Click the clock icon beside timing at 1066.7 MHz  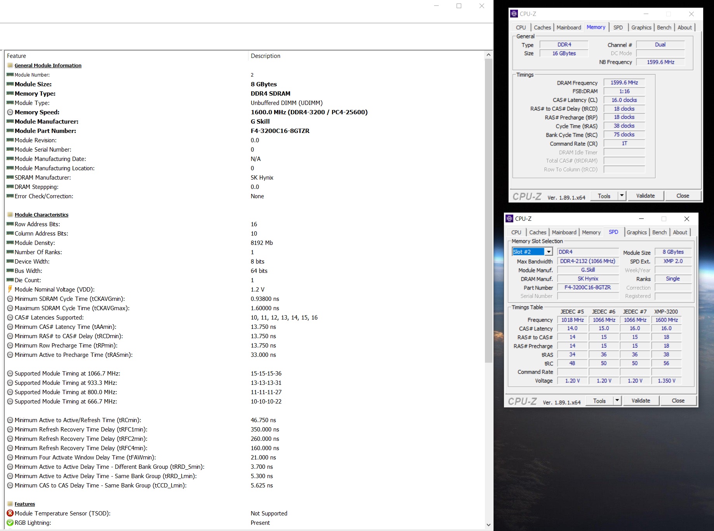pos(10,374)
